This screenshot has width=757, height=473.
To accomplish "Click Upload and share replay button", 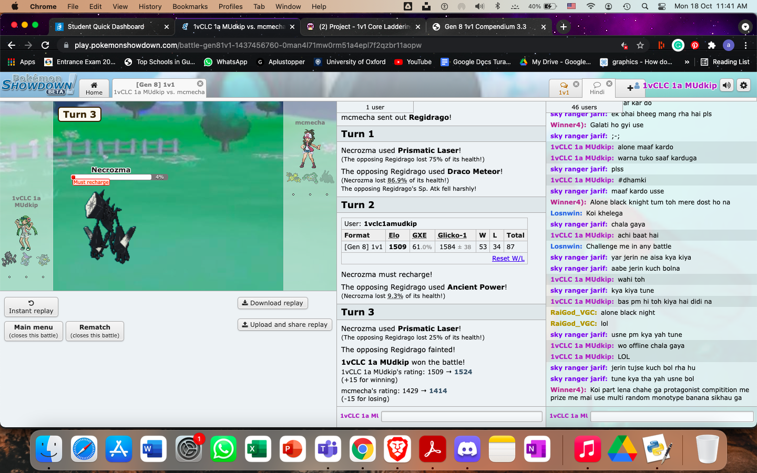I will pyautogui.click(x=284, y=325).
